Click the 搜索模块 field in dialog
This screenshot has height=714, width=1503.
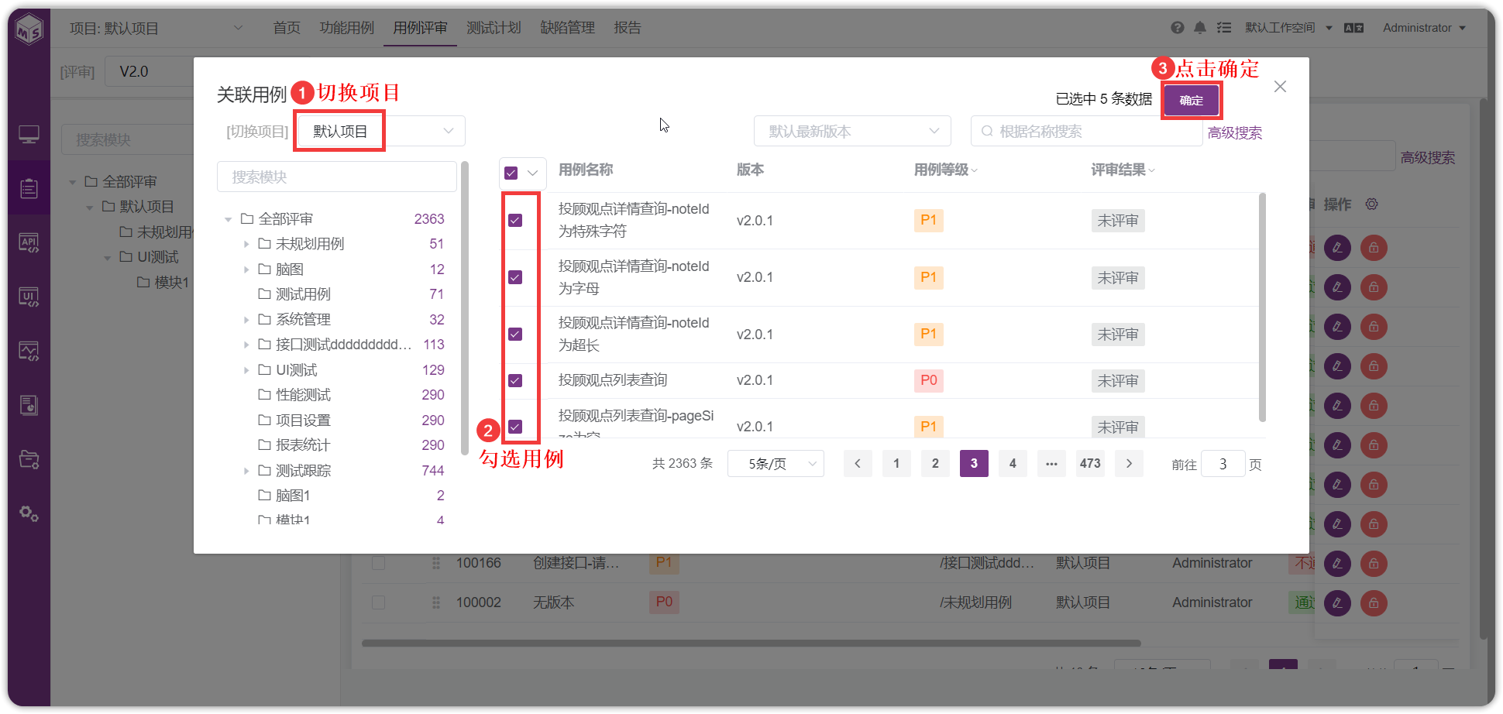[x=337, y=177]
